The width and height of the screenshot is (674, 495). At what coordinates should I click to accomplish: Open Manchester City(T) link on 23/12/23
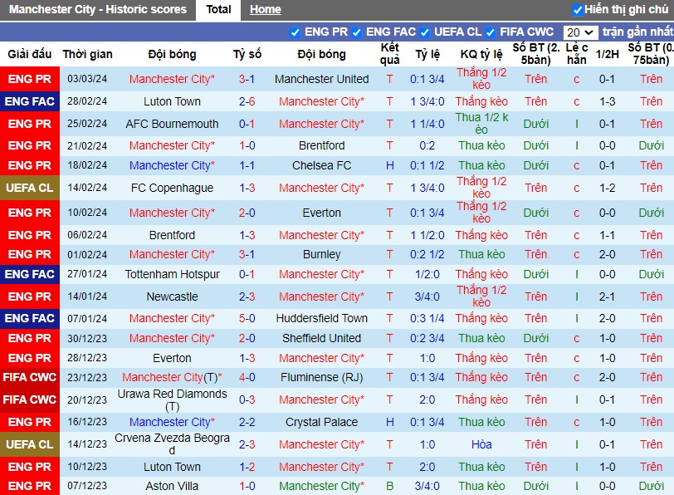pos(172,378)
